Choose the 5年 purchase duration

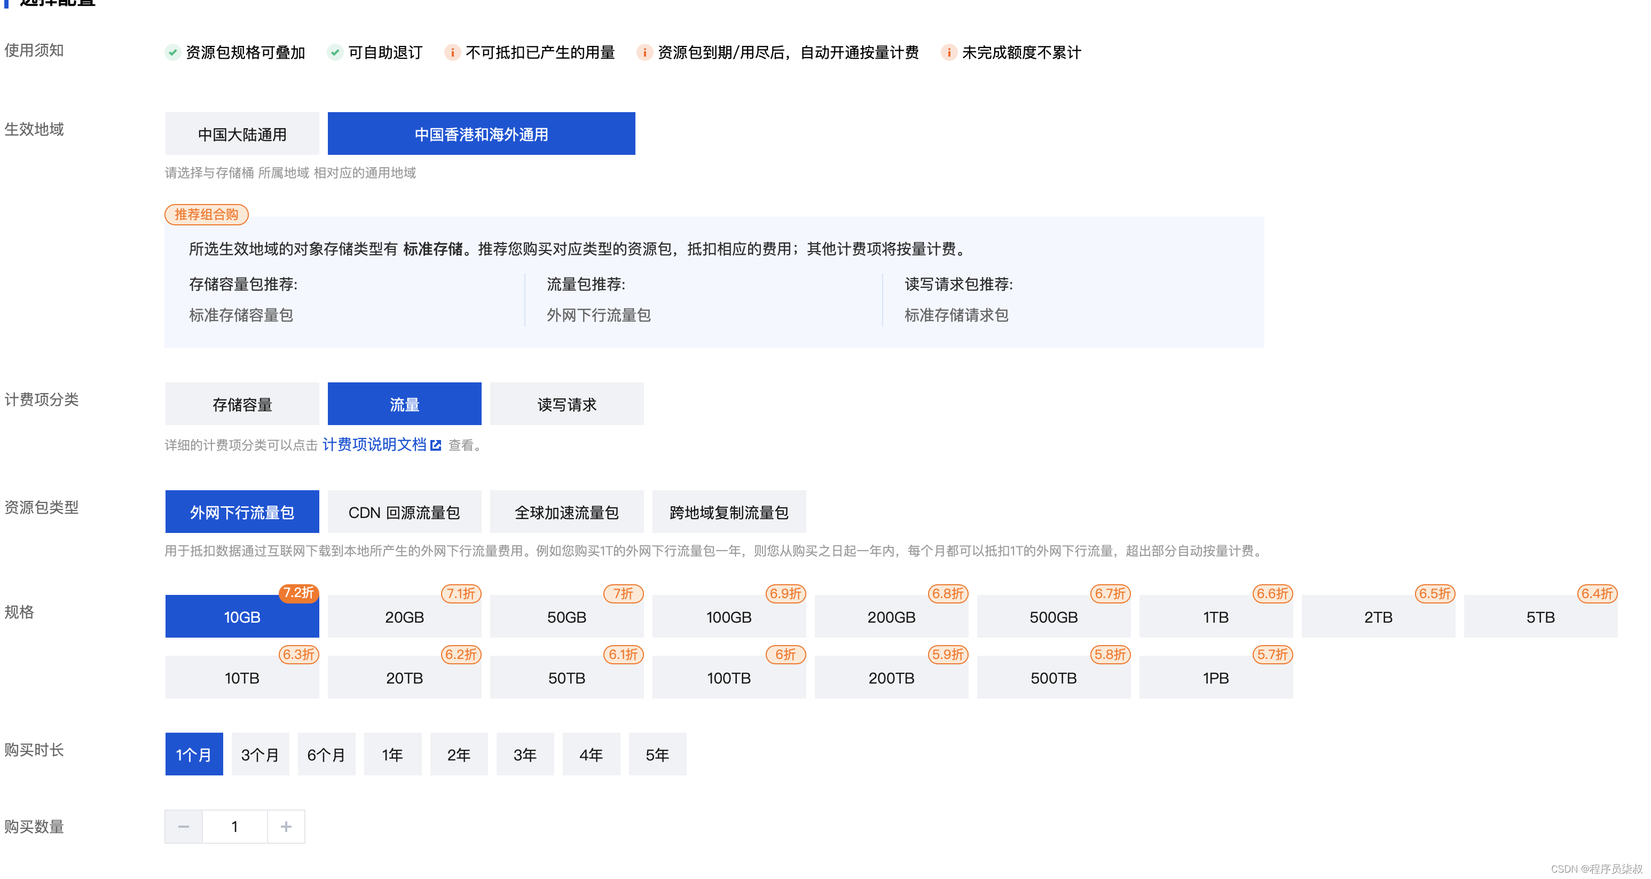tap(657, 754)
